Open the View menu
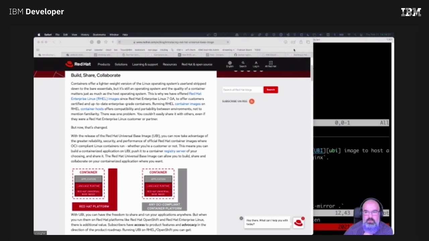 (x=74, y=35)
